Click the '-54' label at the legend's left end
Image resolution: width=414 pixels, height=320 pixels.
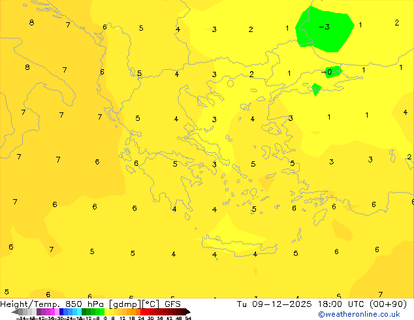pyautogui.click(x=20, y=318)
